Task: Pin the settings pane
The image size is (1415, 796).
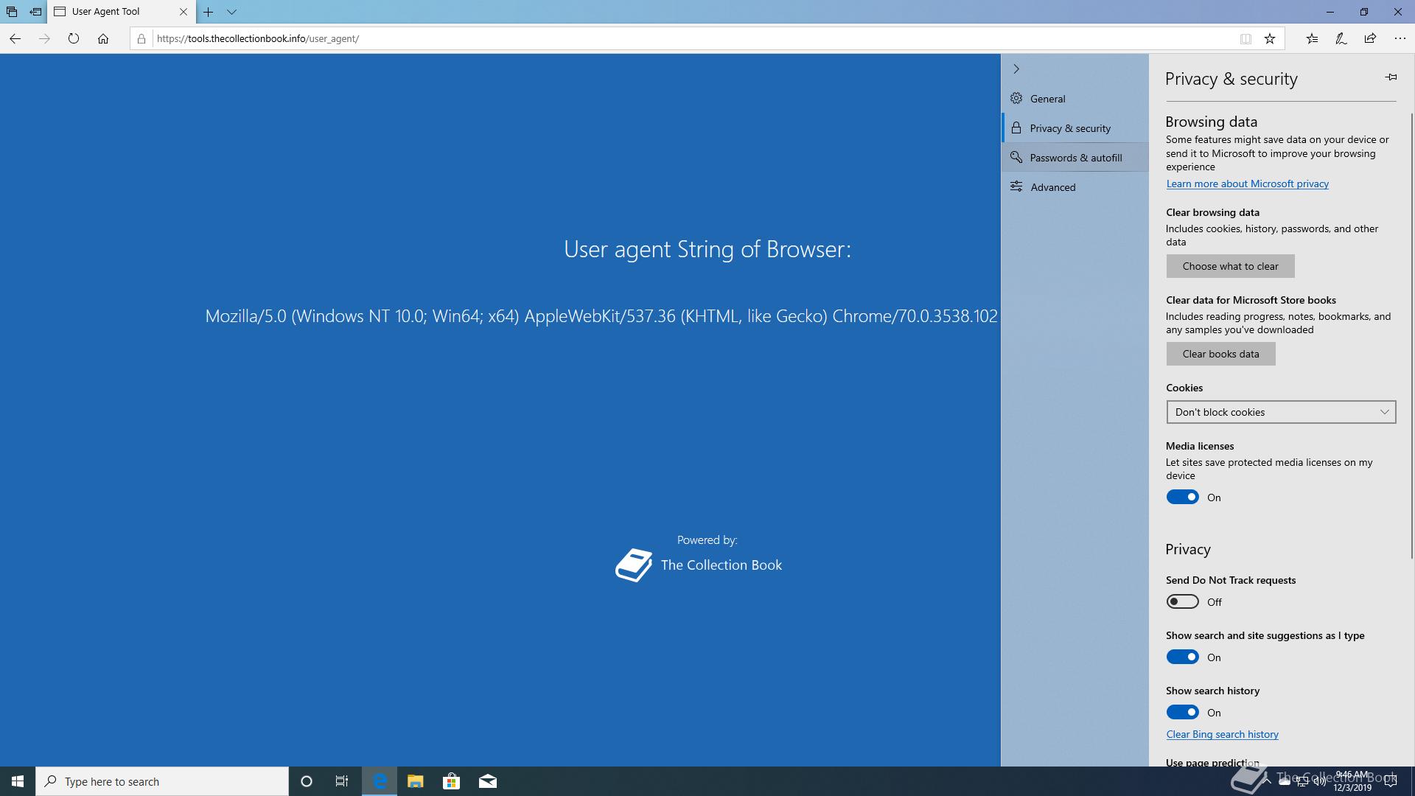Action: [1391, 77]
